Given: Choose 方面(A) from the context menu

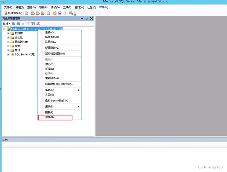Looking at the screenshot, I should [x=60, y=95].
